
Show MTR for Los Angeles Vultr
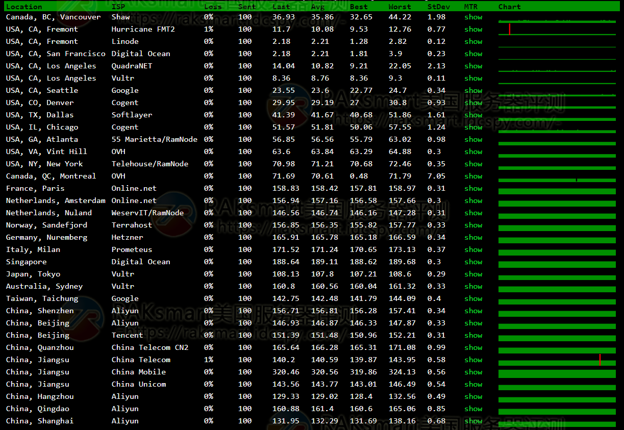[473, 78]
